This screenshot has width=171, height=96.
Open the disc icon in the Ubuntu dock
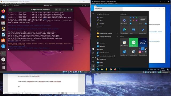[x=3, y=59]
